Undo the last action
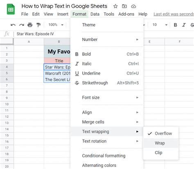Screen dimensions: 194x169 tap(13, 25)
